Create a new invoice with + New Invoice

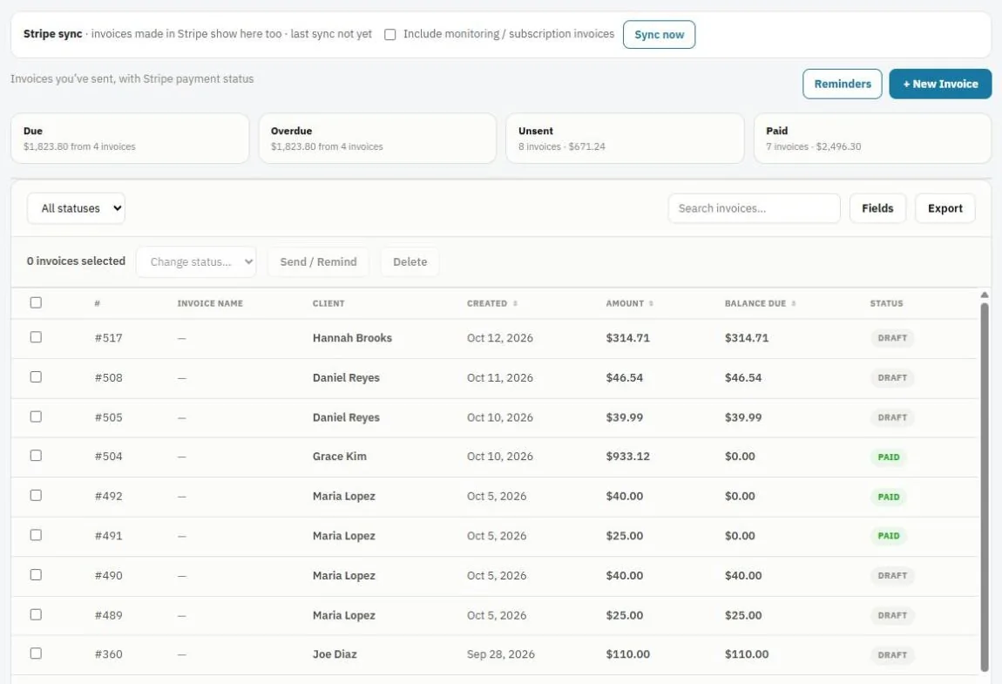tap(940, 84)
